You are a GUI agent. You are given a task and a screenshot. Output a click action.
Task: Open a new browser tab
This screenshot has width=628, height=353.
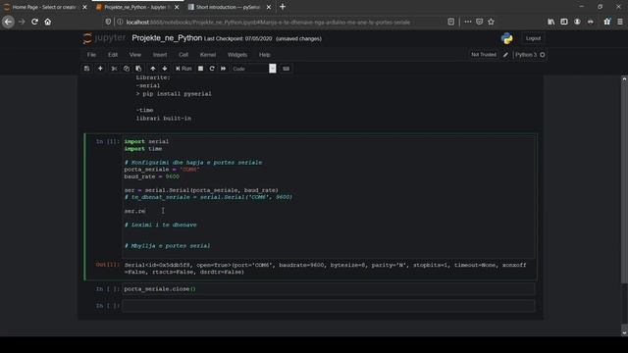283,7
